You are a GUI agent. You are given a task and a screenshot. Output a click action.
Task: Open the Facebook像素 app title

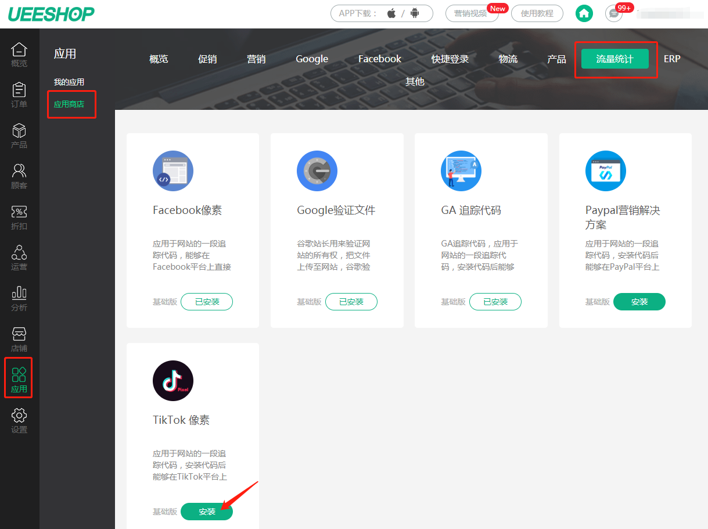click(x=188, y=210)
